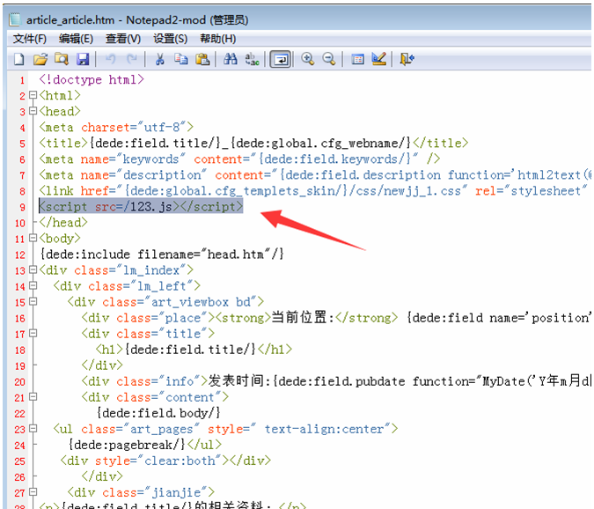Copy the selection to the clipboard
Viewport: 594px width, 509px height.
(x=181, y=59)
